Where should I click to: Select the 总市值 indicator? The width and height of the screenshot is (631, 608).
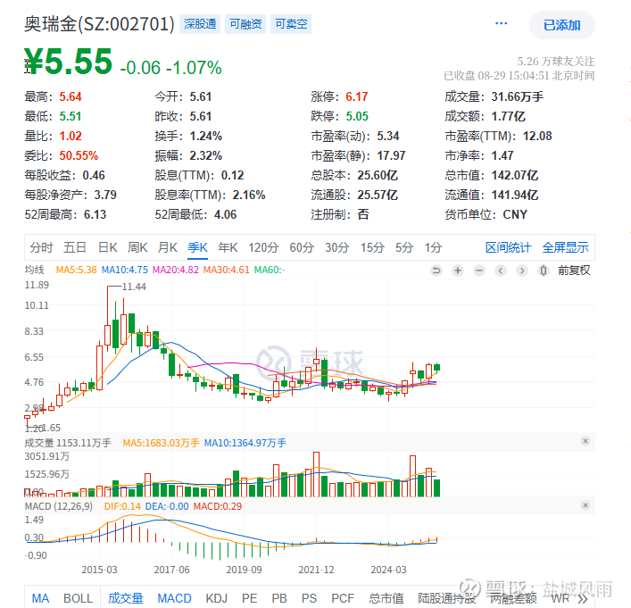386,598
